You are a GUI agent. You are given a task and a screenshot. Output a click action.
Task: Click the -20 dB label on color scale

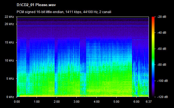coord(162,17)
